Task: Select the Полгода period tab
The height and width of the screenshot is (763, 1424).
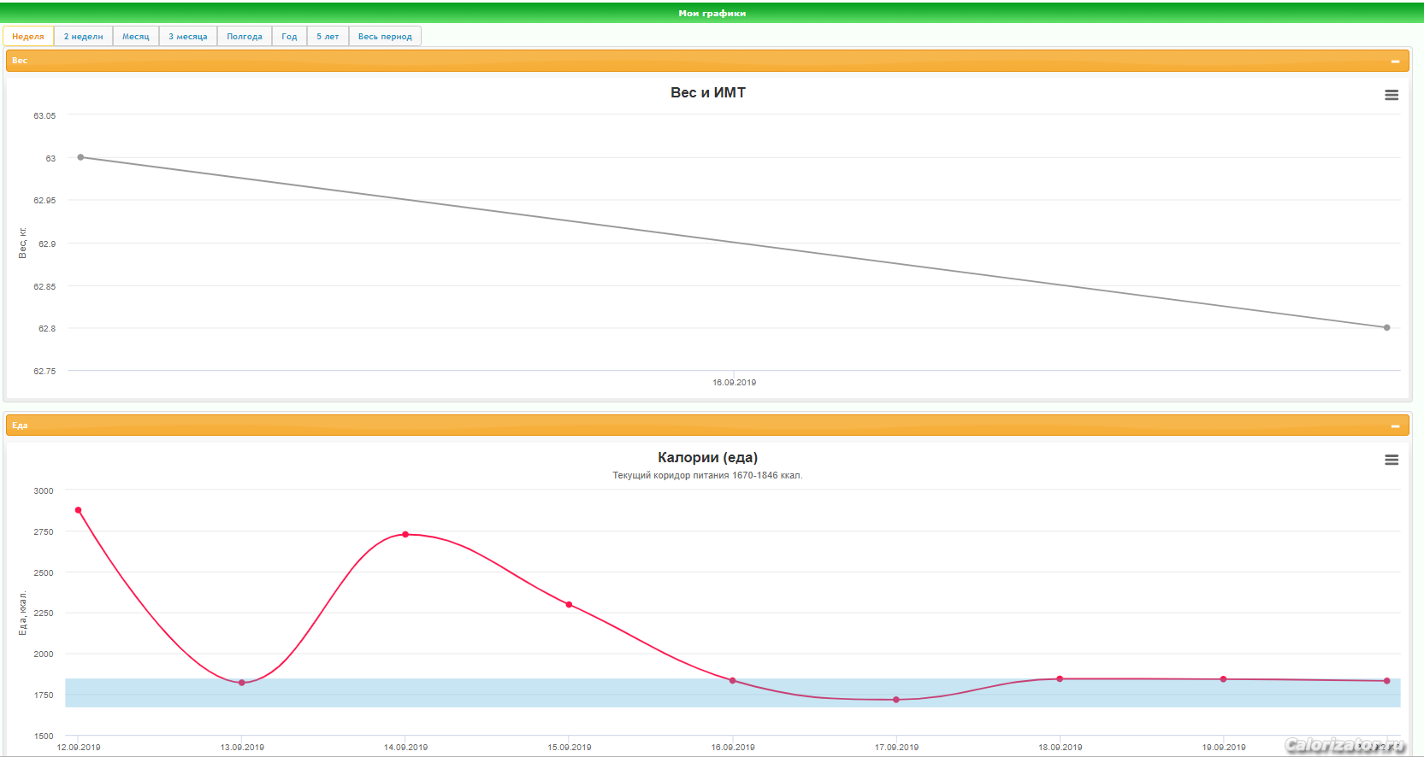Action: pos(244,37)
